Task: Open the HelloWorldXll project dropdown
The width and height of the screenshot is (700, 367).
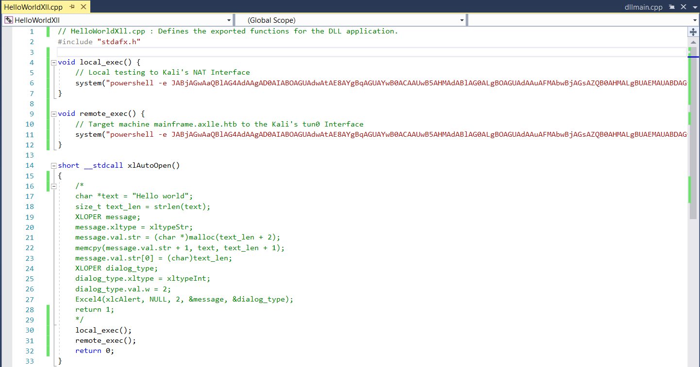Action: tap(118, 20)
